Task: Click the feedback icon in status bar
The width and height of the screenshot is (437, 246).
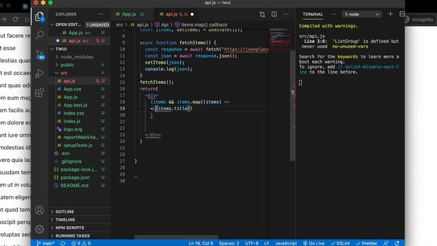Action: pos(386,243)
